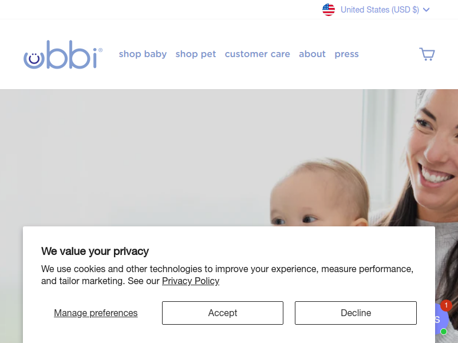458x343 pixels.
Task: Expand the country selector chevron
Action: (x=426, y=10)
